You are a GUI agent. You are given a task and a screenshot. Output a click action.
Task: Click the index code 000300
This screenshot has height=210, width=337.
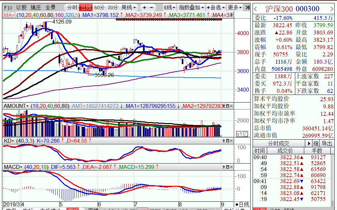(x=308, y=9)
